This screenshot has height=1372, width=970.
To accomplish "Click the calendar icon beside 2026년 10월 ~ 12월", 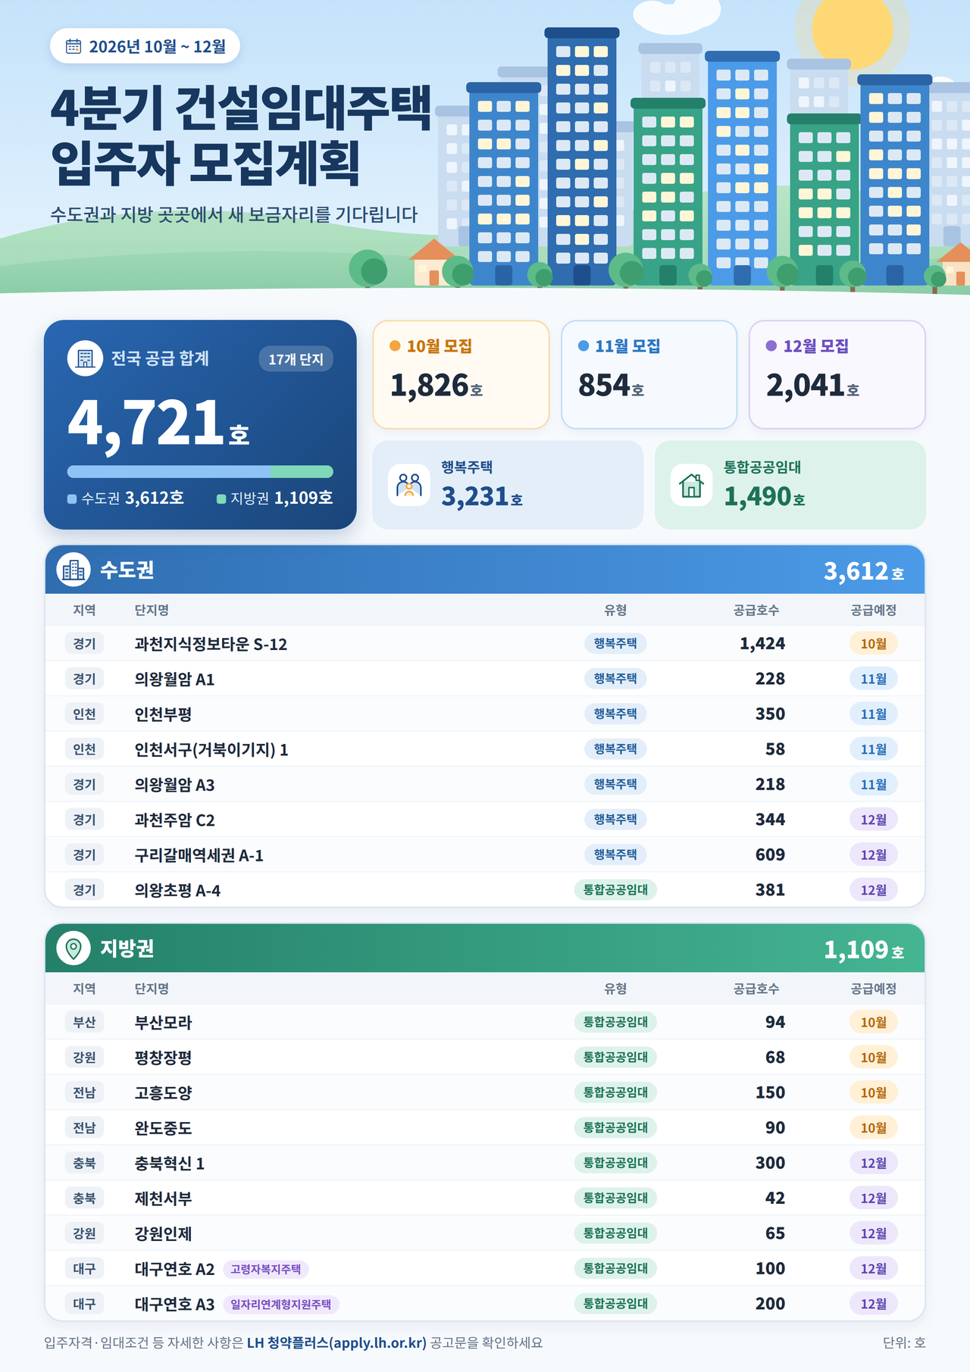I will point(74,47).
